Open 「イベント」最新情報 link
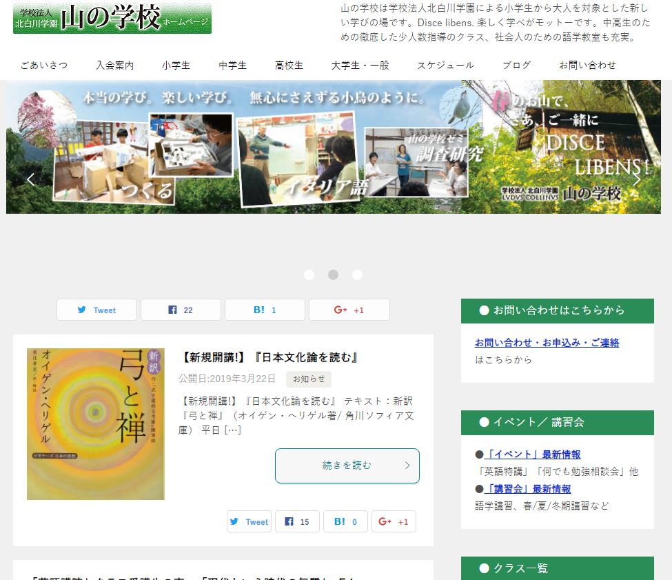 click(x=532, y=454)
